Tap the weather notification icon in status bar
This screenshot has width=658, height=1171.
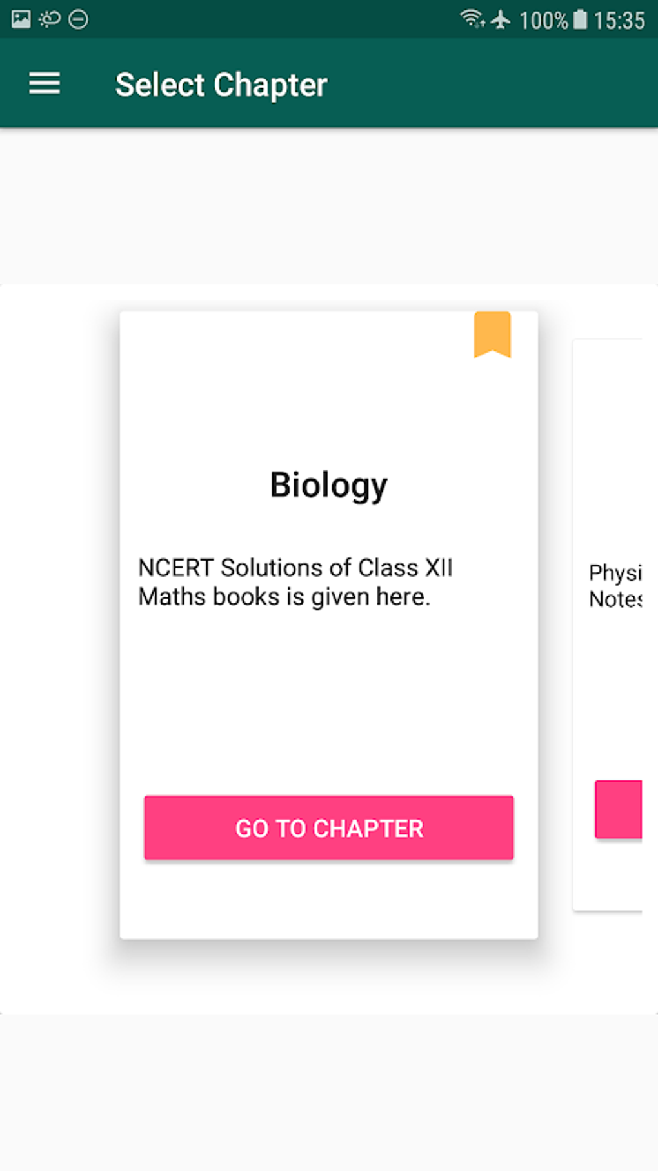tap(50, 19)
